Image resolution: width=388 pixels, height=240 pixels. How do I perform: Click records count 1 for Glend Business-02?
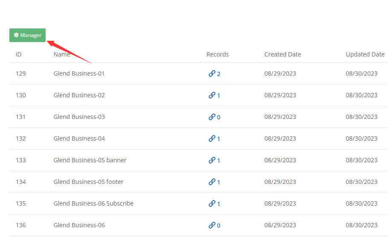(218, 96)
